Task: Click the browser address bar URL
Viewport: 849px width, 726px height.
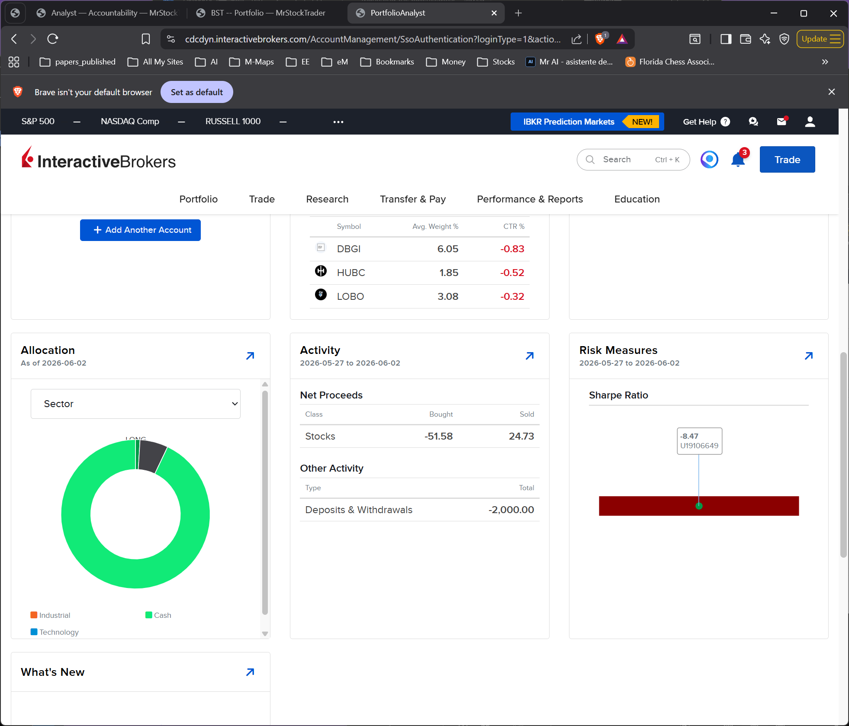Action: pyautogui.click(x=373, y=39)
